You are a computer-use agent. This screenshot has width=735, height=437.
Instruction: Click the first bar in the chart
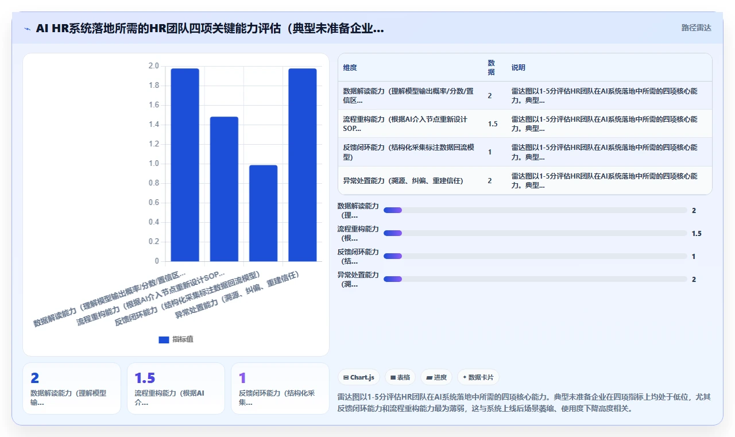click(185, 165)
